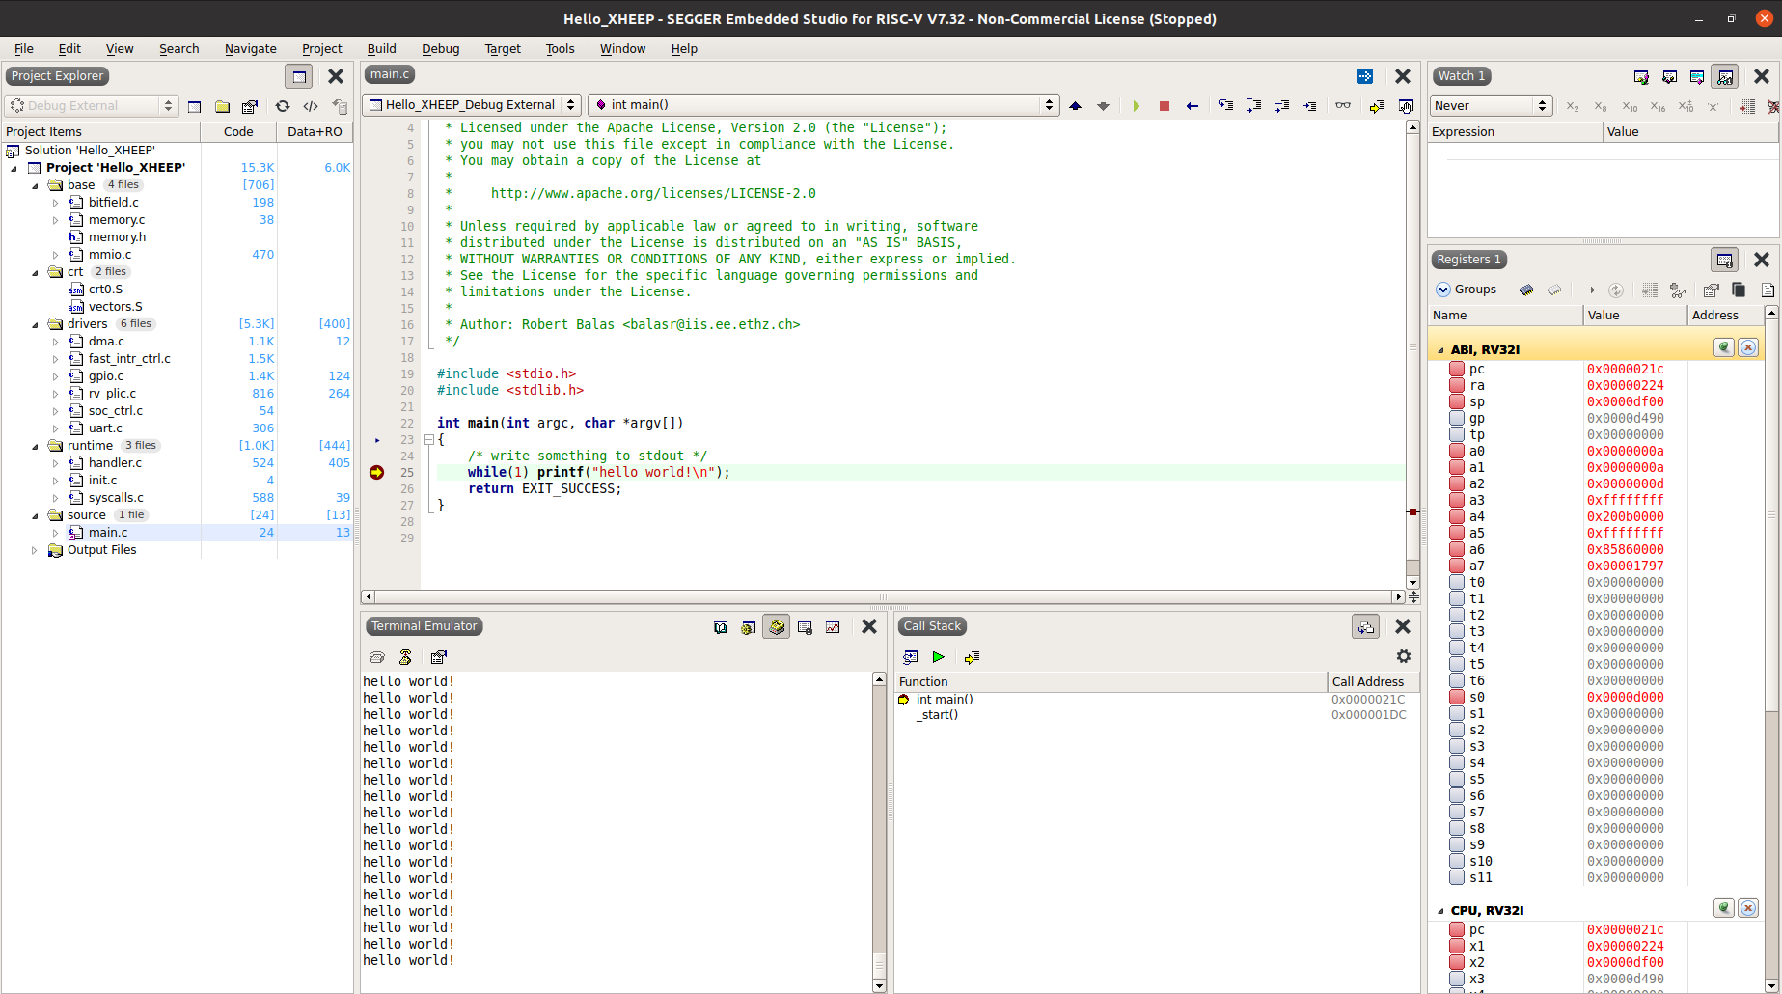
Task: Select the main.c editor tab
Action: coord(390,74)
